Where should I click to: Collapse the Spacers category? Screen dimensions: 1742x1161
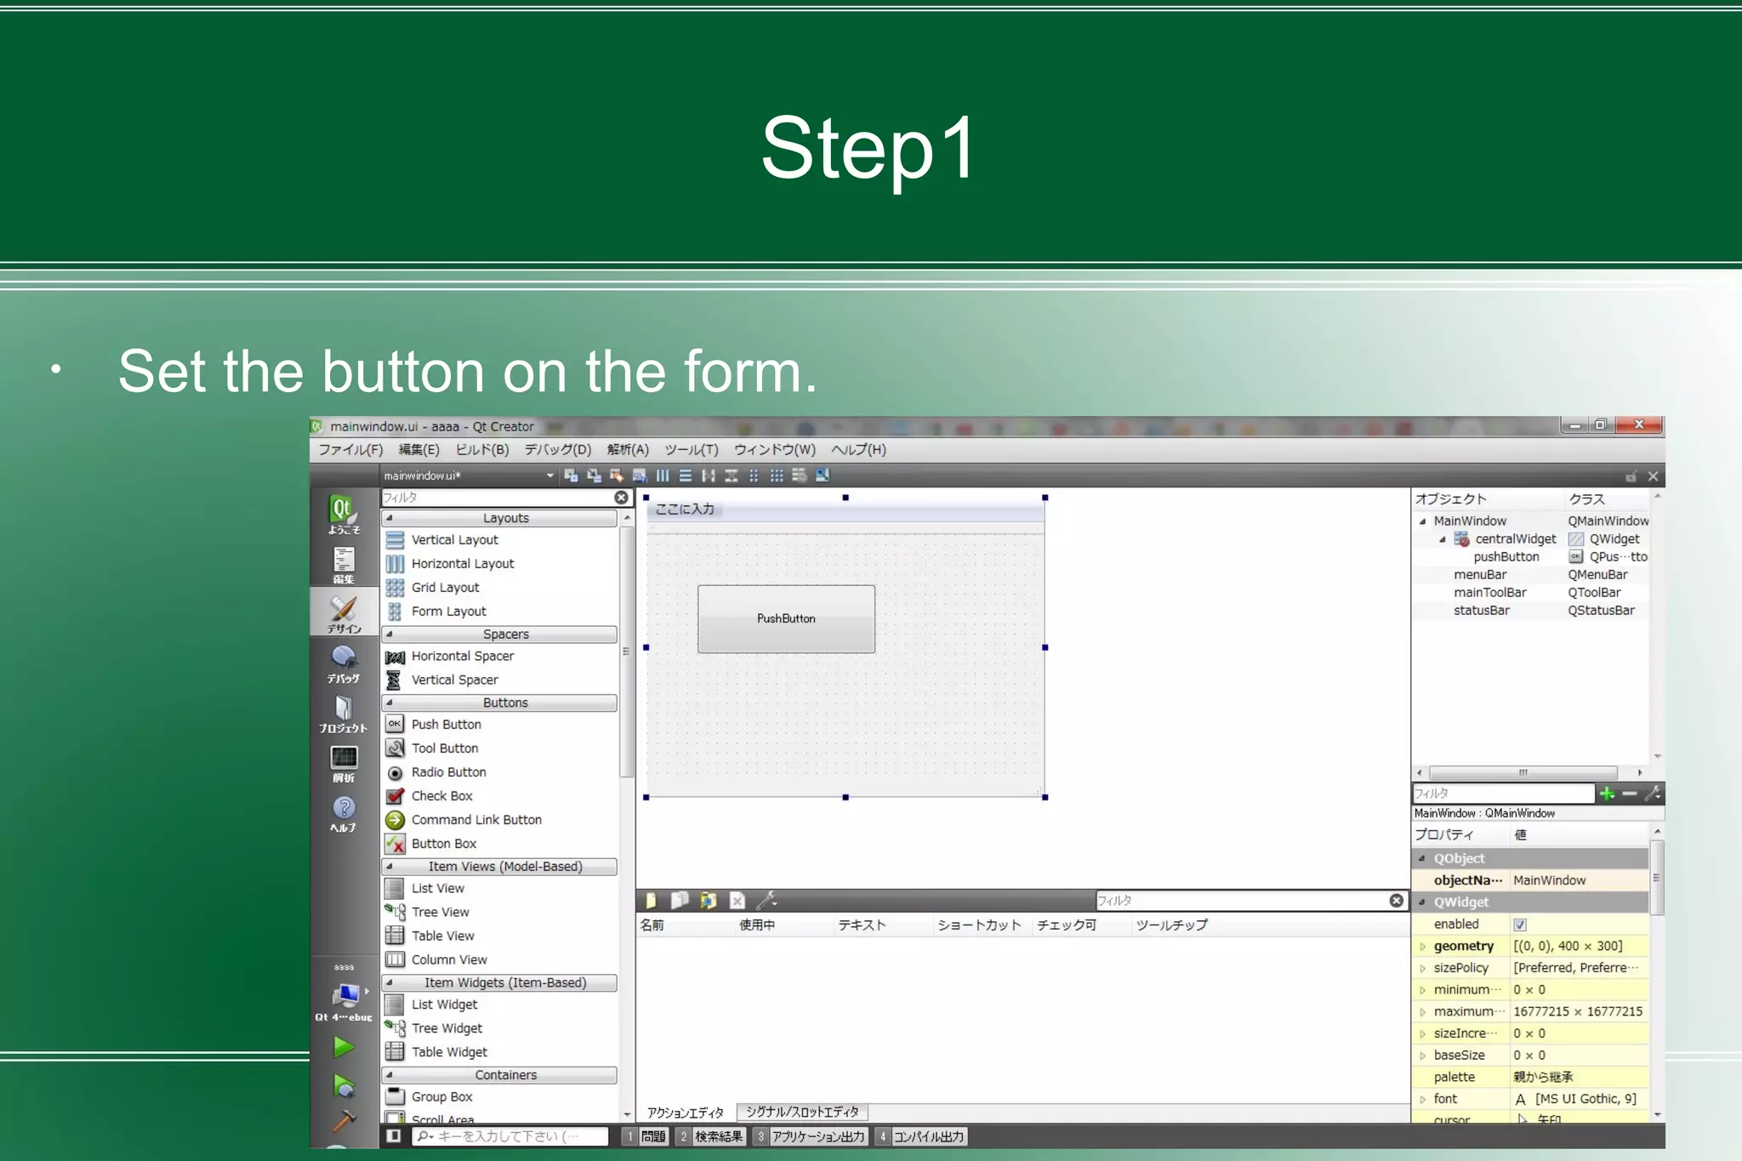(500, 634)
